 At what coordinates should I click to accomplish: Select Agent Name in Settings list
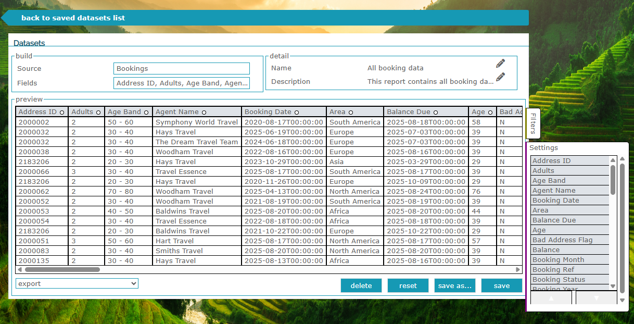[x=570, y=191]
